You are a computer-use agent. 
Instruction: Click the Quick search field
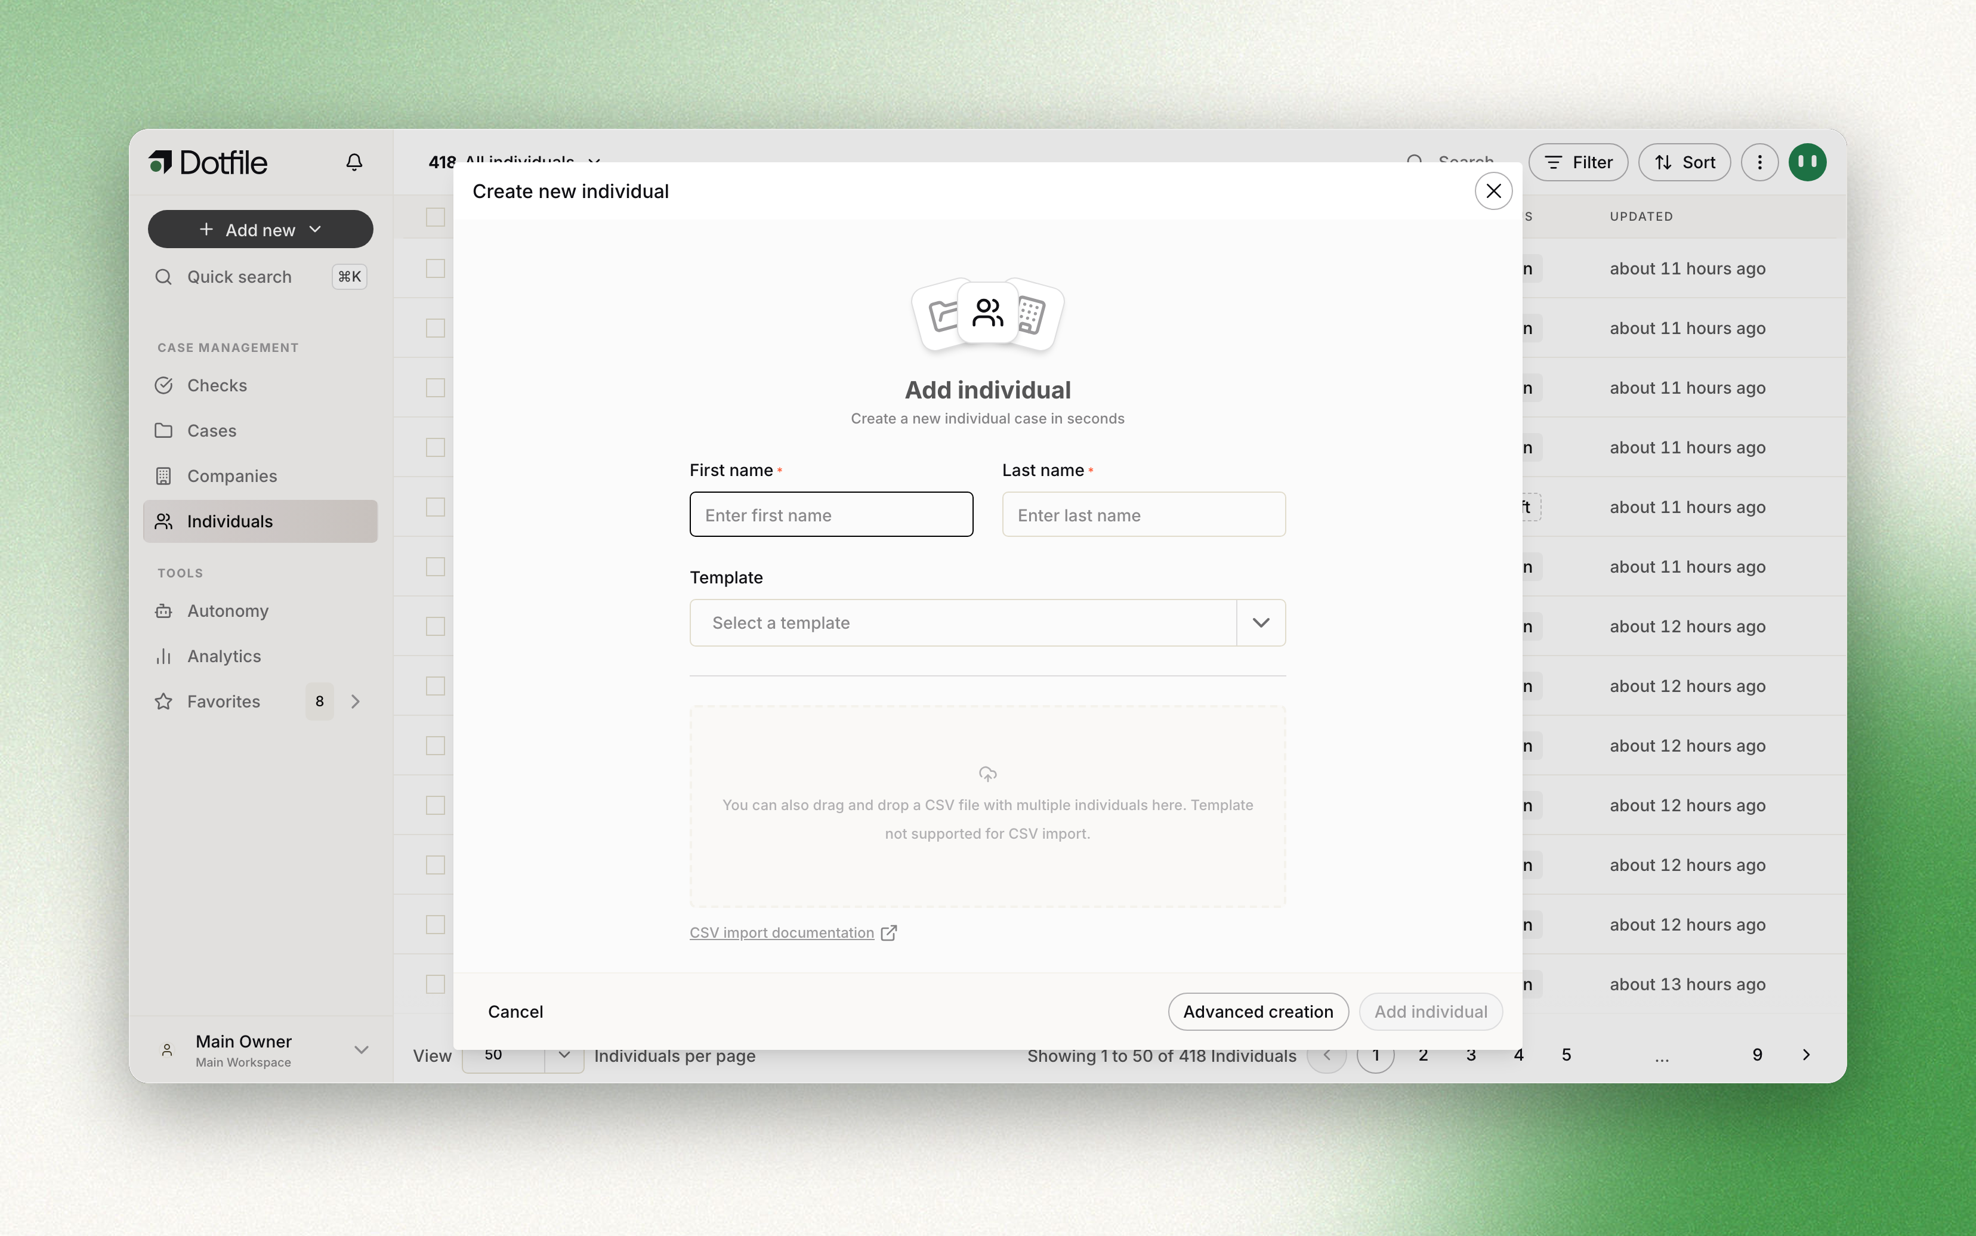260,276
